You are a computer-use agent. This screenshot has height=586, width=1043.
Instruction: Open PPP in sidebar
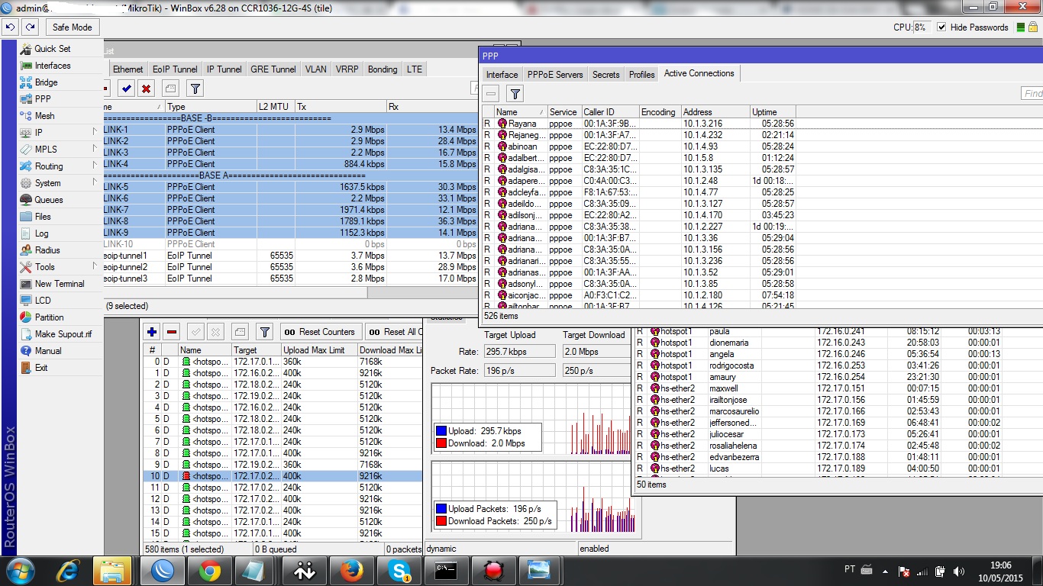click(x=43, y=99)
